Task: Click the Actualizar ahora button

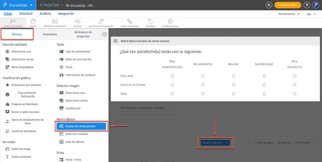Action: [x=288, y=5]
